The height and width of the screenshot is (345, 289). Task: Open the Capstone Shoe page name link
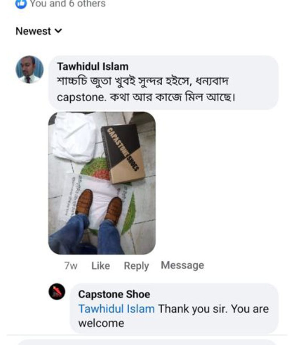click(x=114, y=294)
